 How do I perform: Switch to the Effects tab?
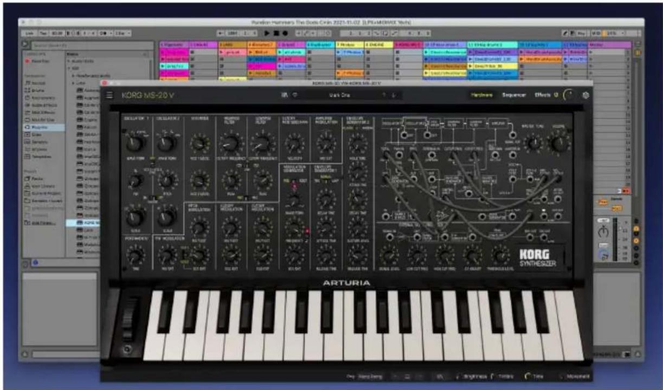[542, 95]
